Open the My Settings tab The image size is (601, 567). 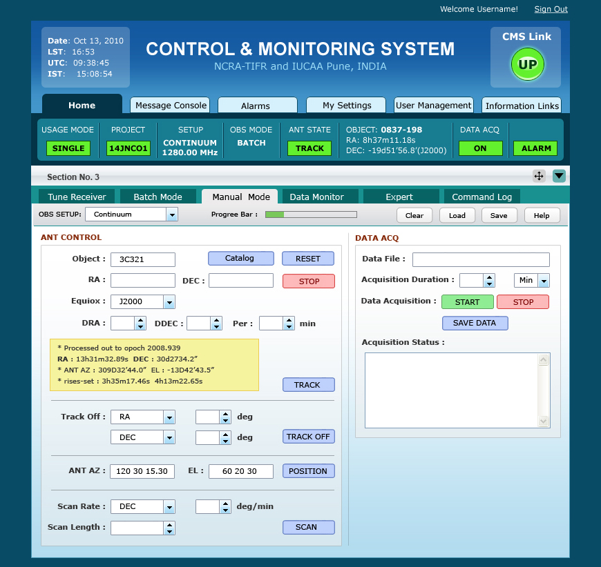[347, 106]
